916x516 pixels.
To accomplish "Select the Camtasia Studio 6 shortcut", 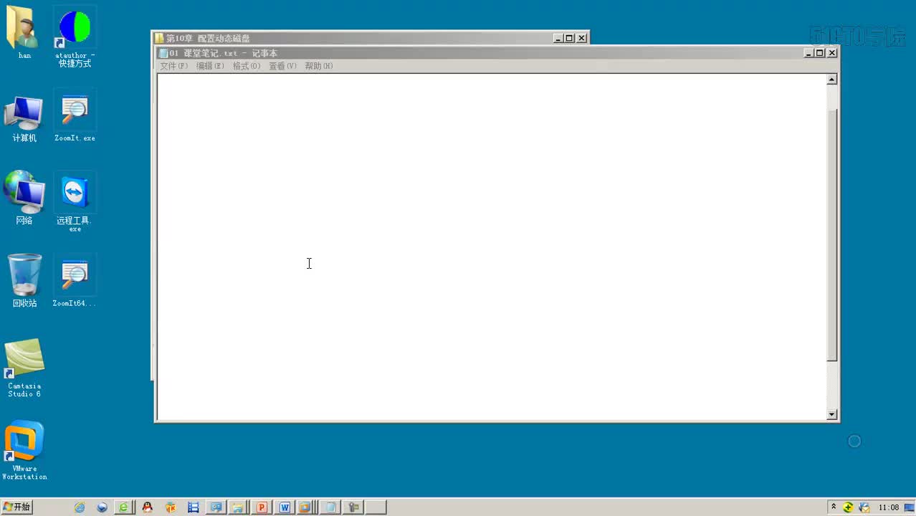I will click(x=24, y=368).
